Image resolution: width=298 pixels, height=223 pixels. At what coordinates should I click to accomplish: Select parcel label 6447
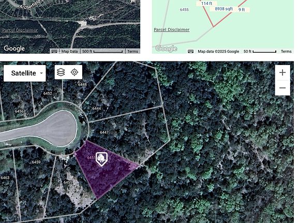click(105, 132)
